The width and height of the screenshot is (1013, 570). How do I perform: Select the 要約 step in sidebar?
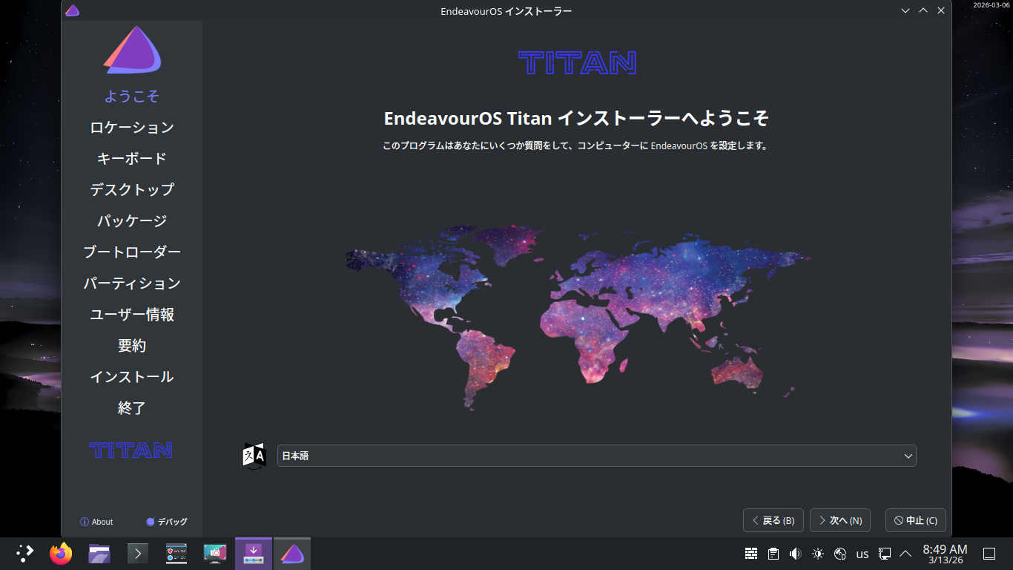tap(132, 346)
